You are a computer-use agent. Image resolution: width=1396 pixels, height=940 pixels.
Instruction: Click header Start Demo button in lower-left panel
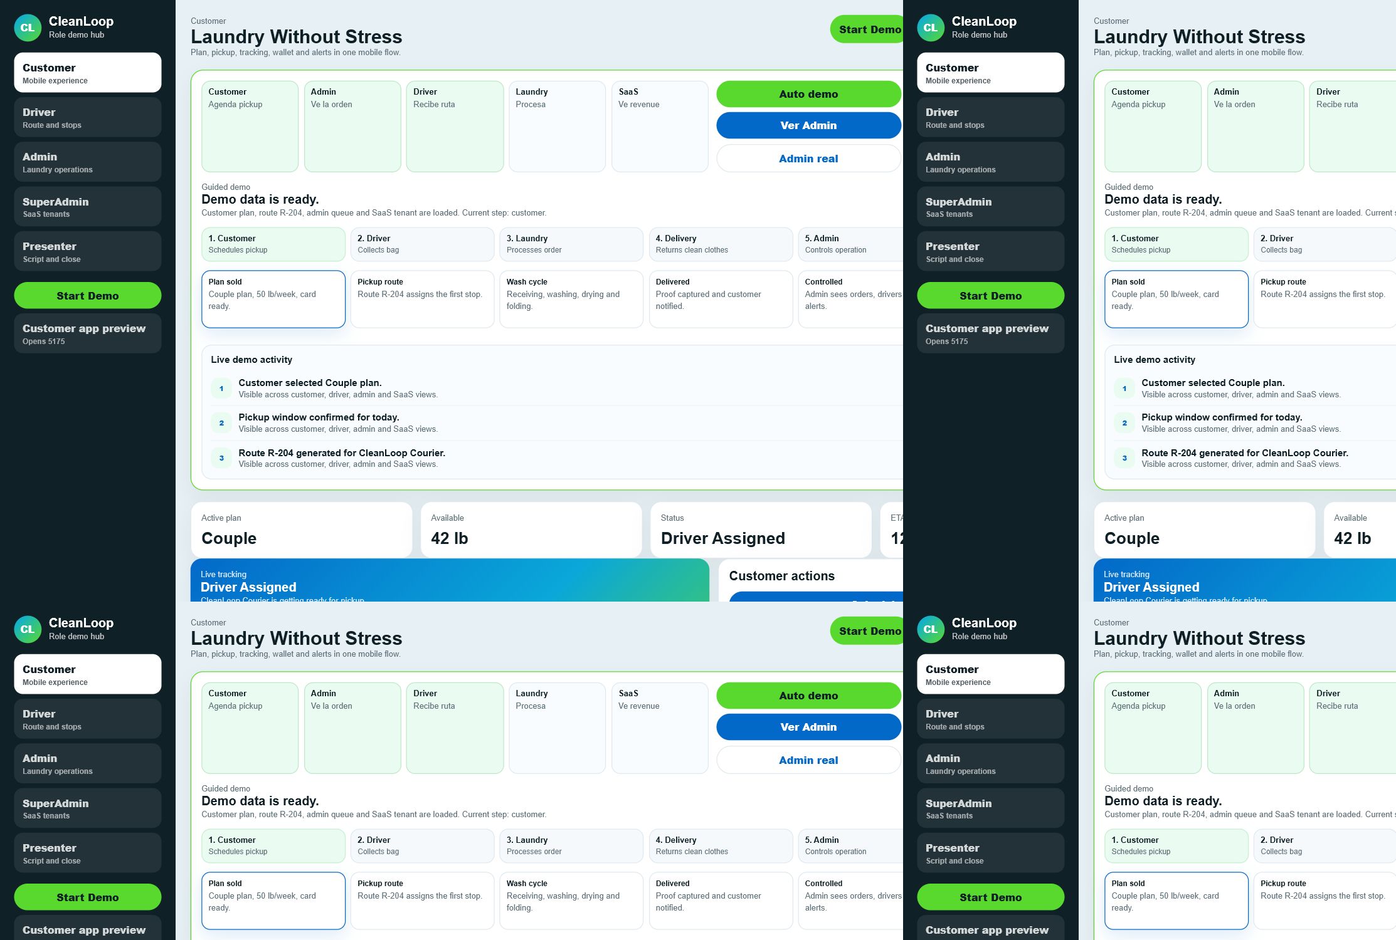tap(867, 631)
